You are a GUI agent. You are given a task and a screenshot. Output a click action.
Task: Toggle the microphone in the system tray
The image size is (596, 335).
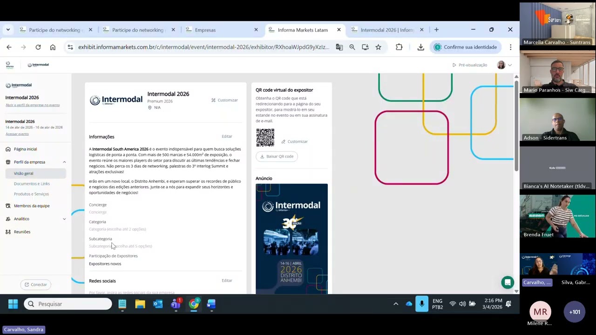tap(422, 304)
